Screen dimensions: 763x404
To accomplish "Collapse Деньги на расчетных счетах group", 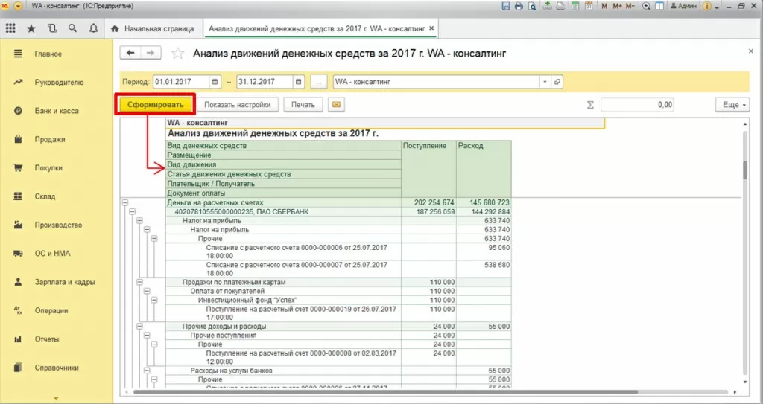I will coord(125,202).
